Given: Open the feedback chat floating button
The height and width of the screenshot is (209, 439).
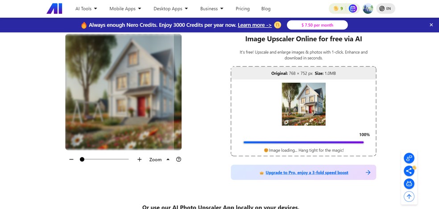Looking at the screenshot, I should click(409, 158).
